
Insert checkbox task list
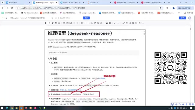(x=70, y=23)
